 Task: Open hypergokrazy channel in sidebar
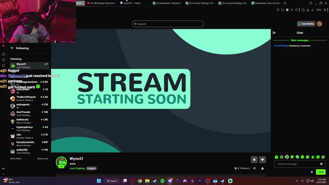(29, 128)
